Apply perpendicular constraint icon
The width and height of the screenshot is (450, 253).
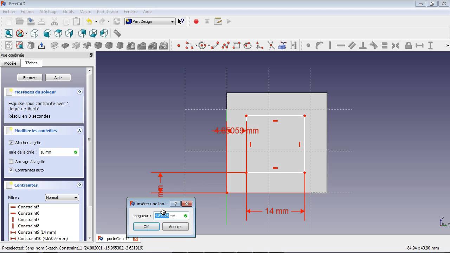point(363,45)
